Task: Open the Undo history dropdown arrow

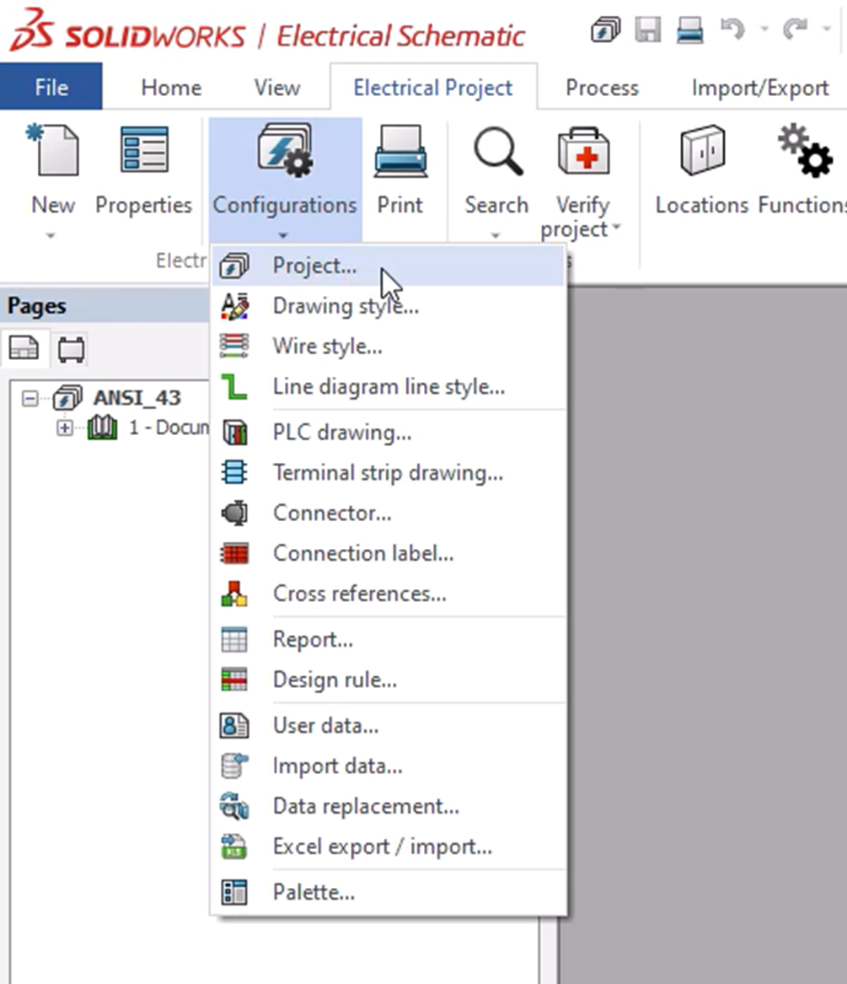Action: [764, 29]
